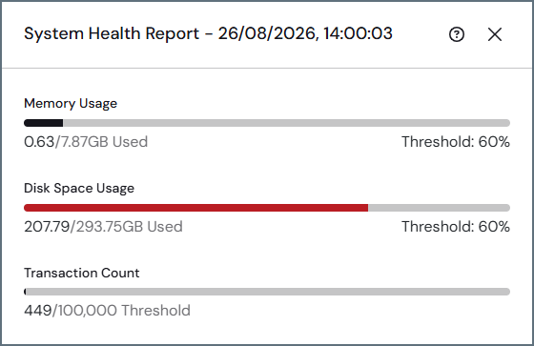Click the dark filled portion of memory bar
Screen dimensions: 534x346
[43, 123]
